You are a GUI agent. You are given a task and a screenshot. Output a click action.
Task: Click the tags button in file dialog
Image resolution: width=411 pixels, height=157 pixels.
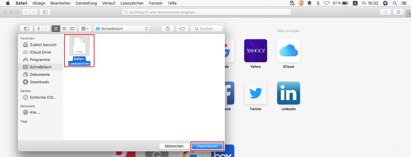pyautogui.click(x=182, y=29)
